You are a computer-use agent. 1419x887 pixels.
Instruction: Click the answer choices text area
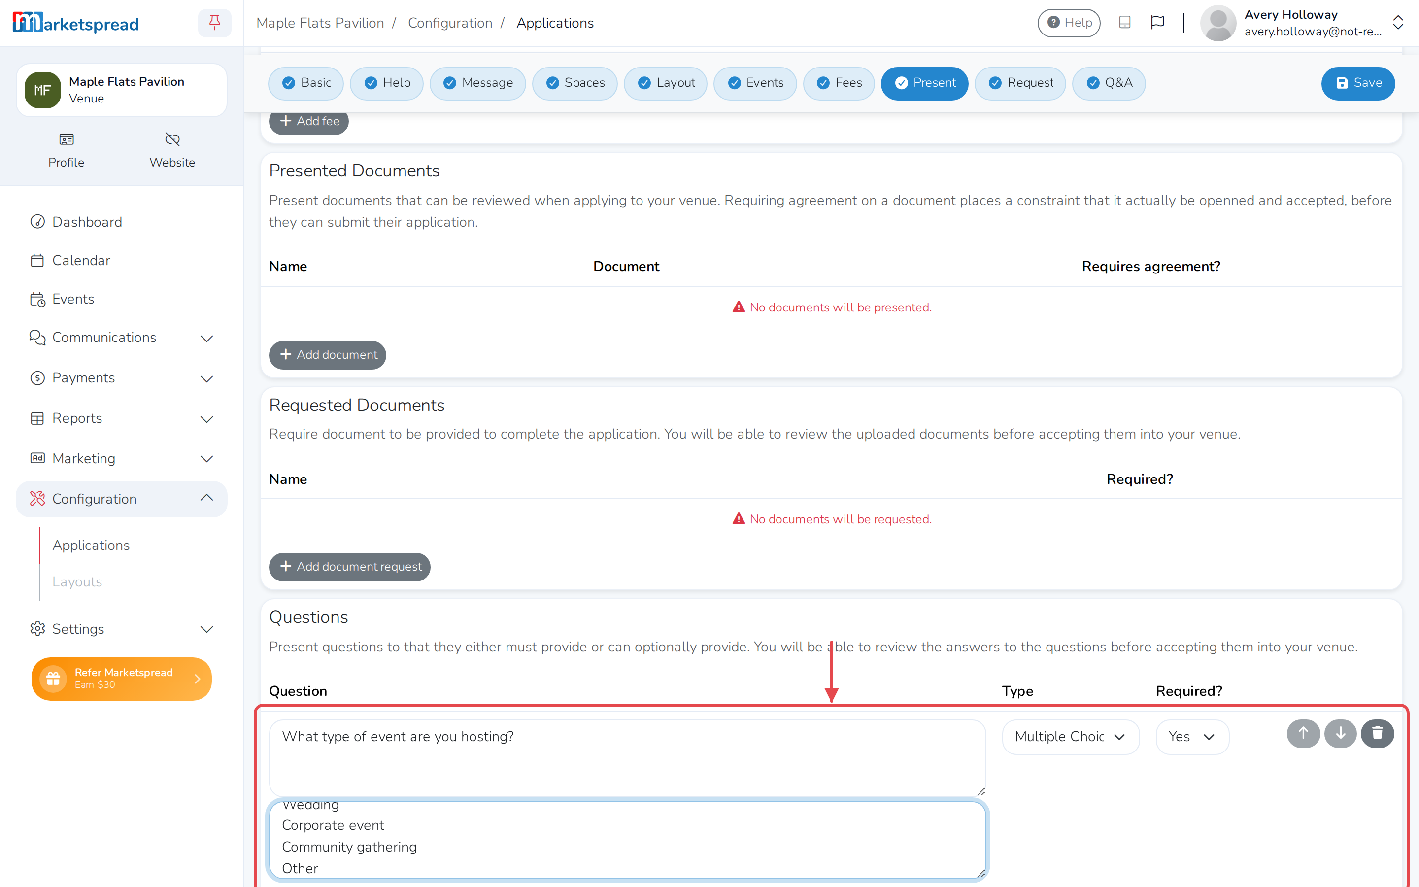(x=627, y=840)
